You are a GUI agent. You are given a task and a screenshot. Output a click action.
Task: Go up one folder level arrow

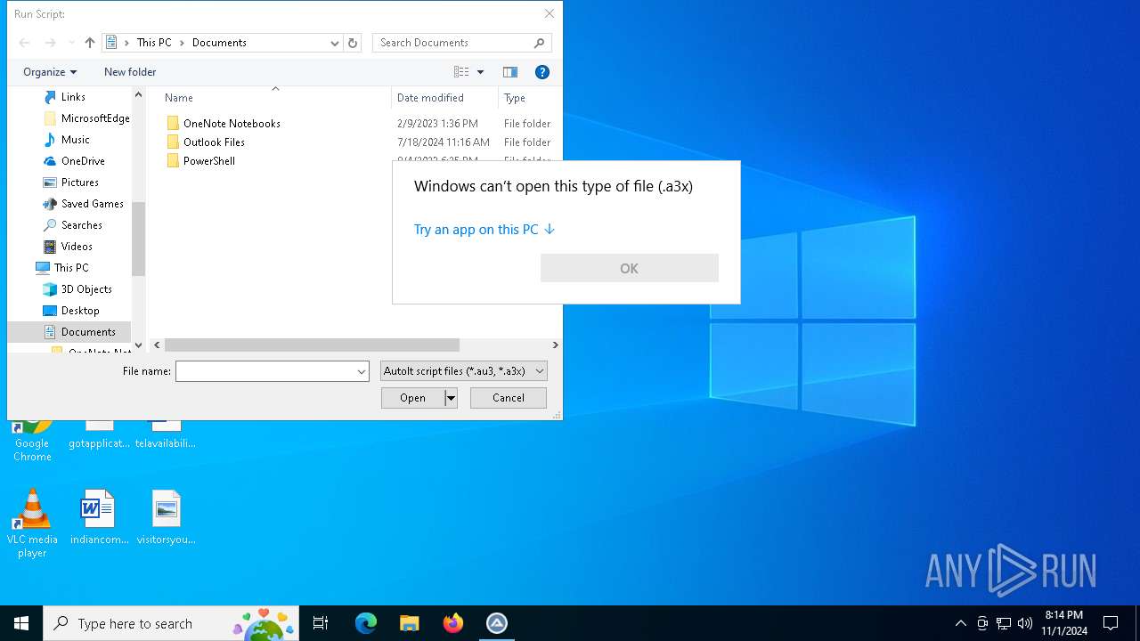[x=90, y=43]
